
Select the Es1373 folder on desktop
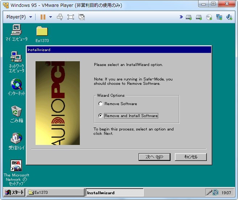pyautogui.click(x=42, y=34)
